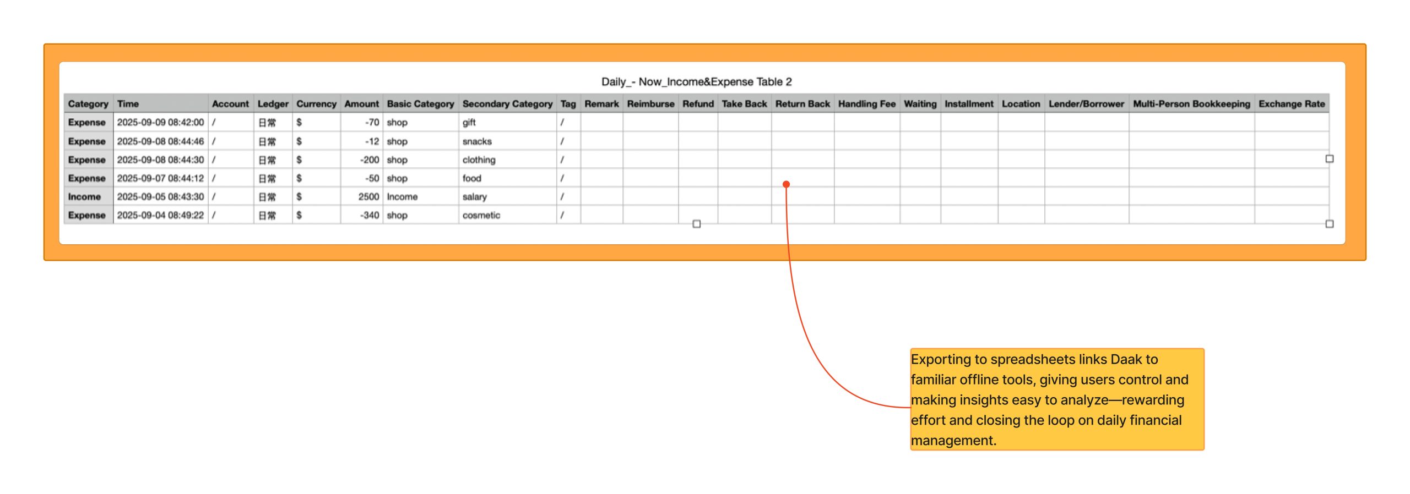This screenshot has height=494, width=1410.
Task: Select the gift secondary category cell
Action: tap(507, 122)
